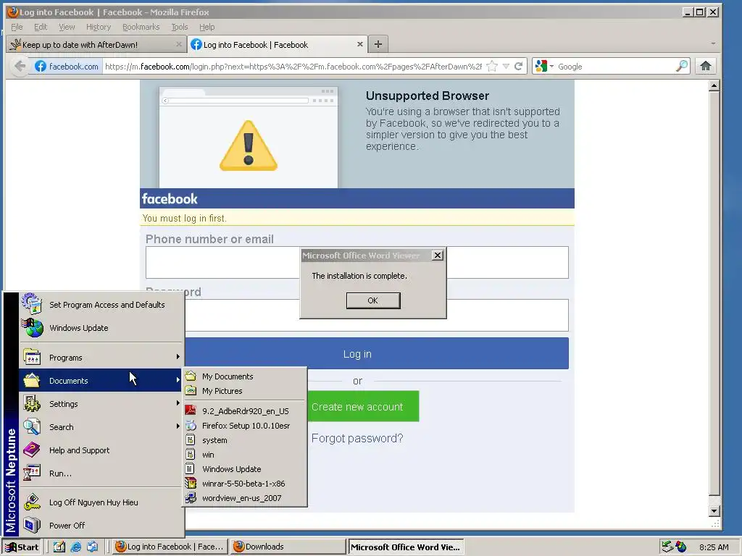The width and height of the screenshot is (742, 556).
Task: Click the facebook logo in the blue header
Action: 170,199
